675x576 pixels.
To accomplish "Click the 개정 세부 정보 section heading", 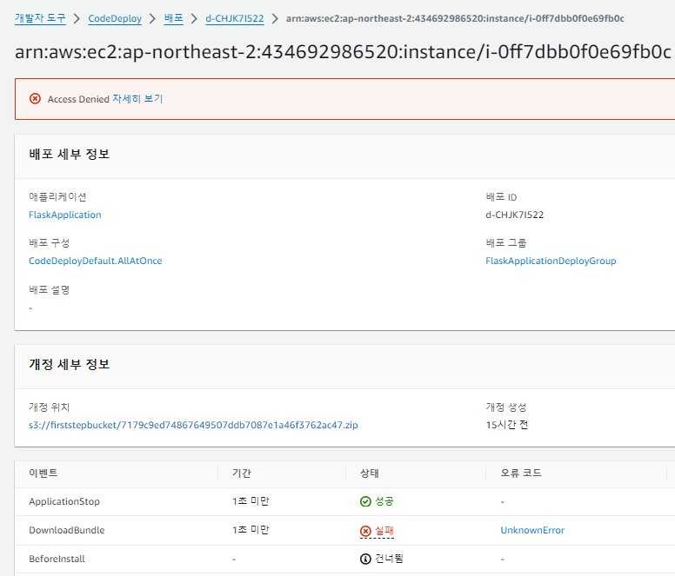I will click(x=70, y=364).
